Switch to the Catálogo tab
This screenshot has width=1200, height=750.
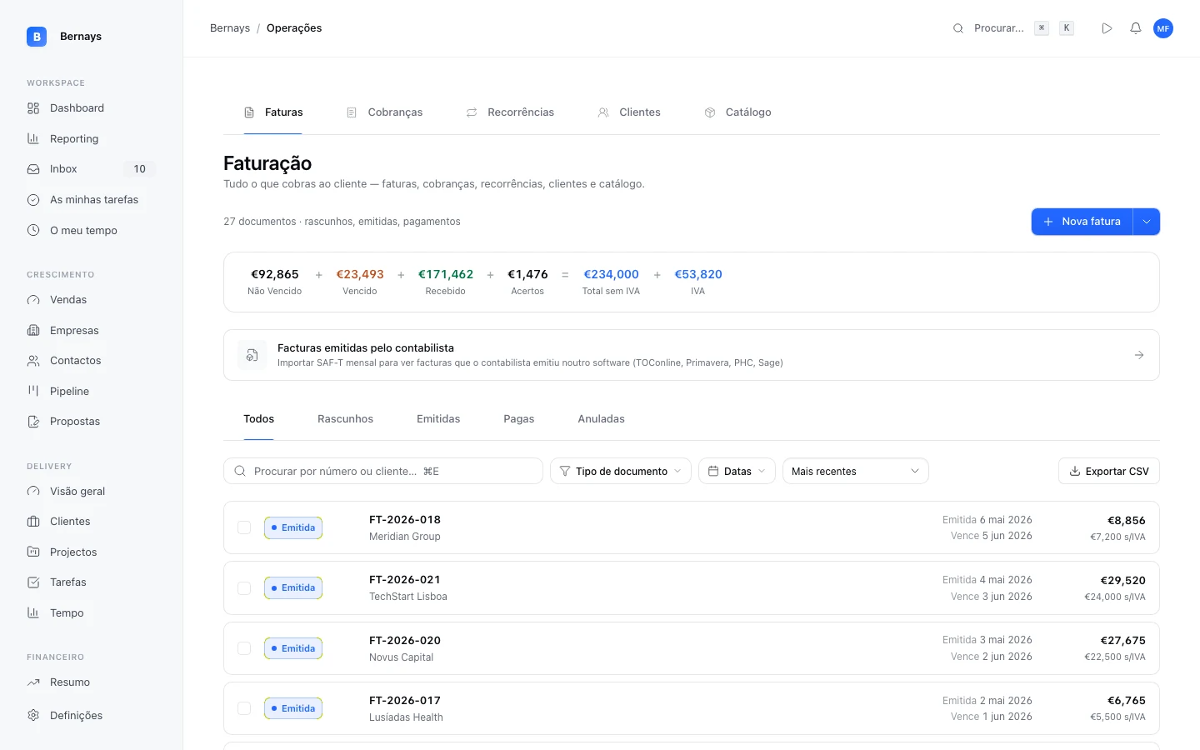[738, 112]
